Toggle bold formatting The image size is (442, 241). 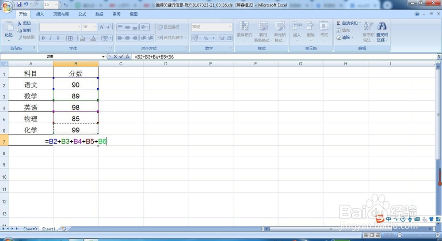pos(43,38)
